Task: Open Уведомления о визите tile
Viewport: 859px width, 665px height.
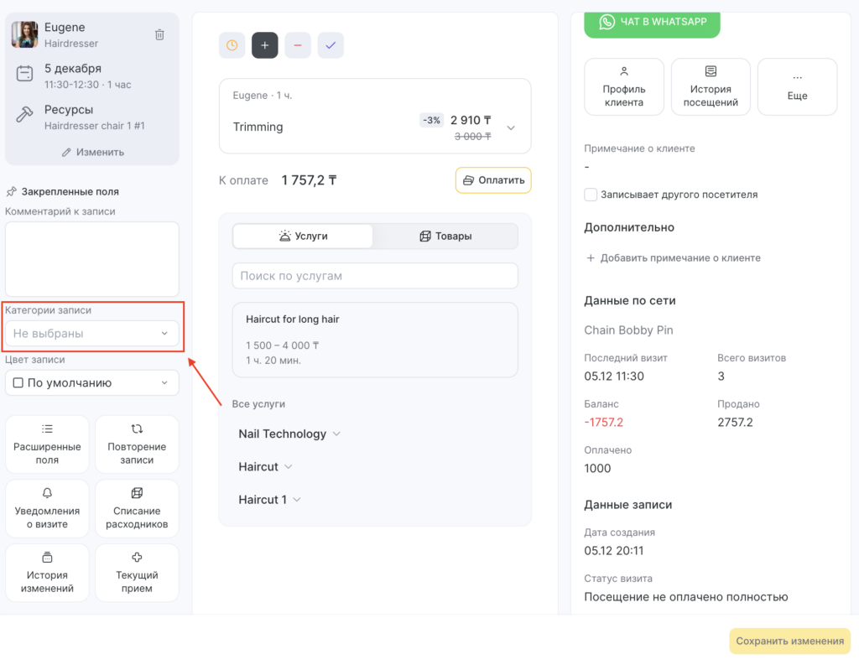Action: point(47,509)
